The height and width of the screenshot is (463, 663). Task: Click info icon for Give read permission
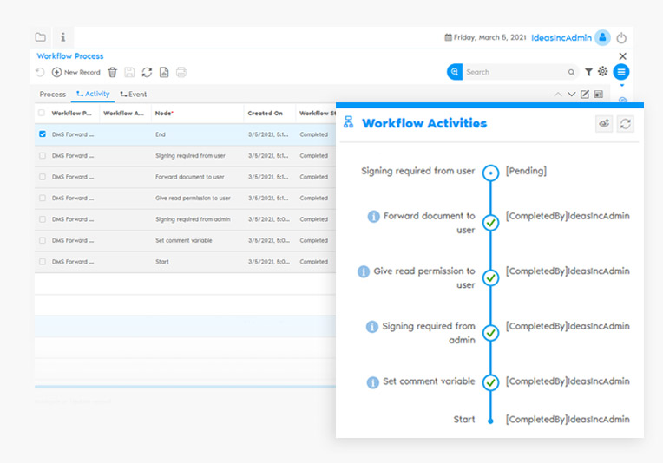tap(364, 271)
